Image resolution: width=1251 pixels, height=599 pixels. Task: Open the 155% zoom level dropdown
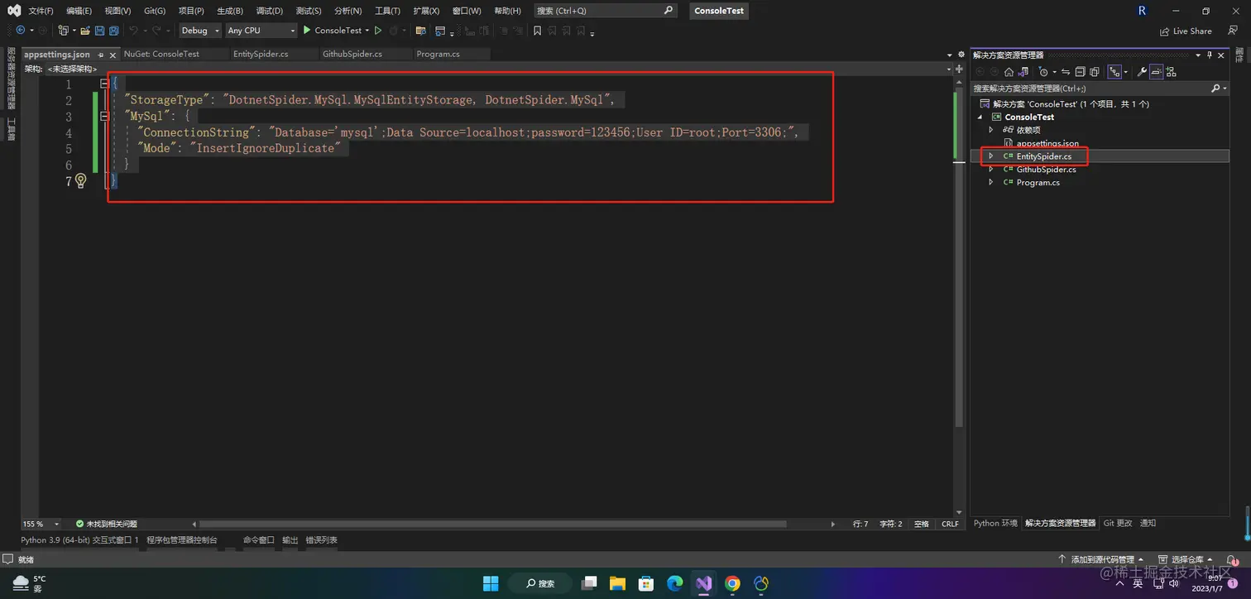[x=56, y=524]
